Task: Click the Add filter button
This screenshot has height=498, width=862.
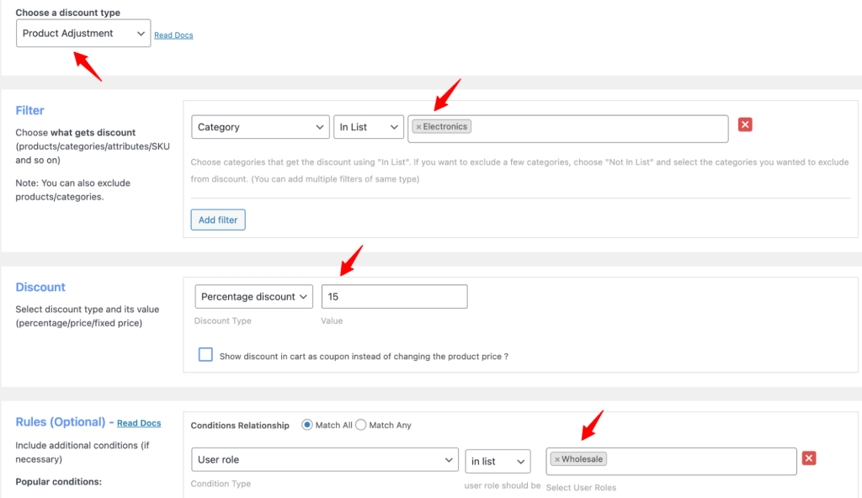Action: 217,219
